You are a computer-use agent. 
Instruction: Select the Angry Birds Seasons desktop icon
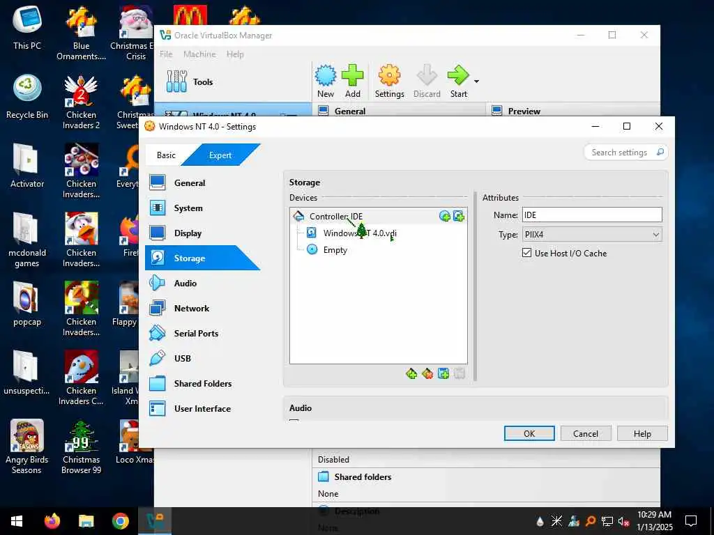[x=27, y=447]
